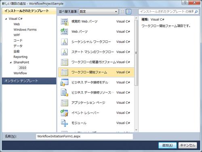Choose the Web パーツ template icon
The width and height of the screenshot is (202, 152).
point(65,32)
